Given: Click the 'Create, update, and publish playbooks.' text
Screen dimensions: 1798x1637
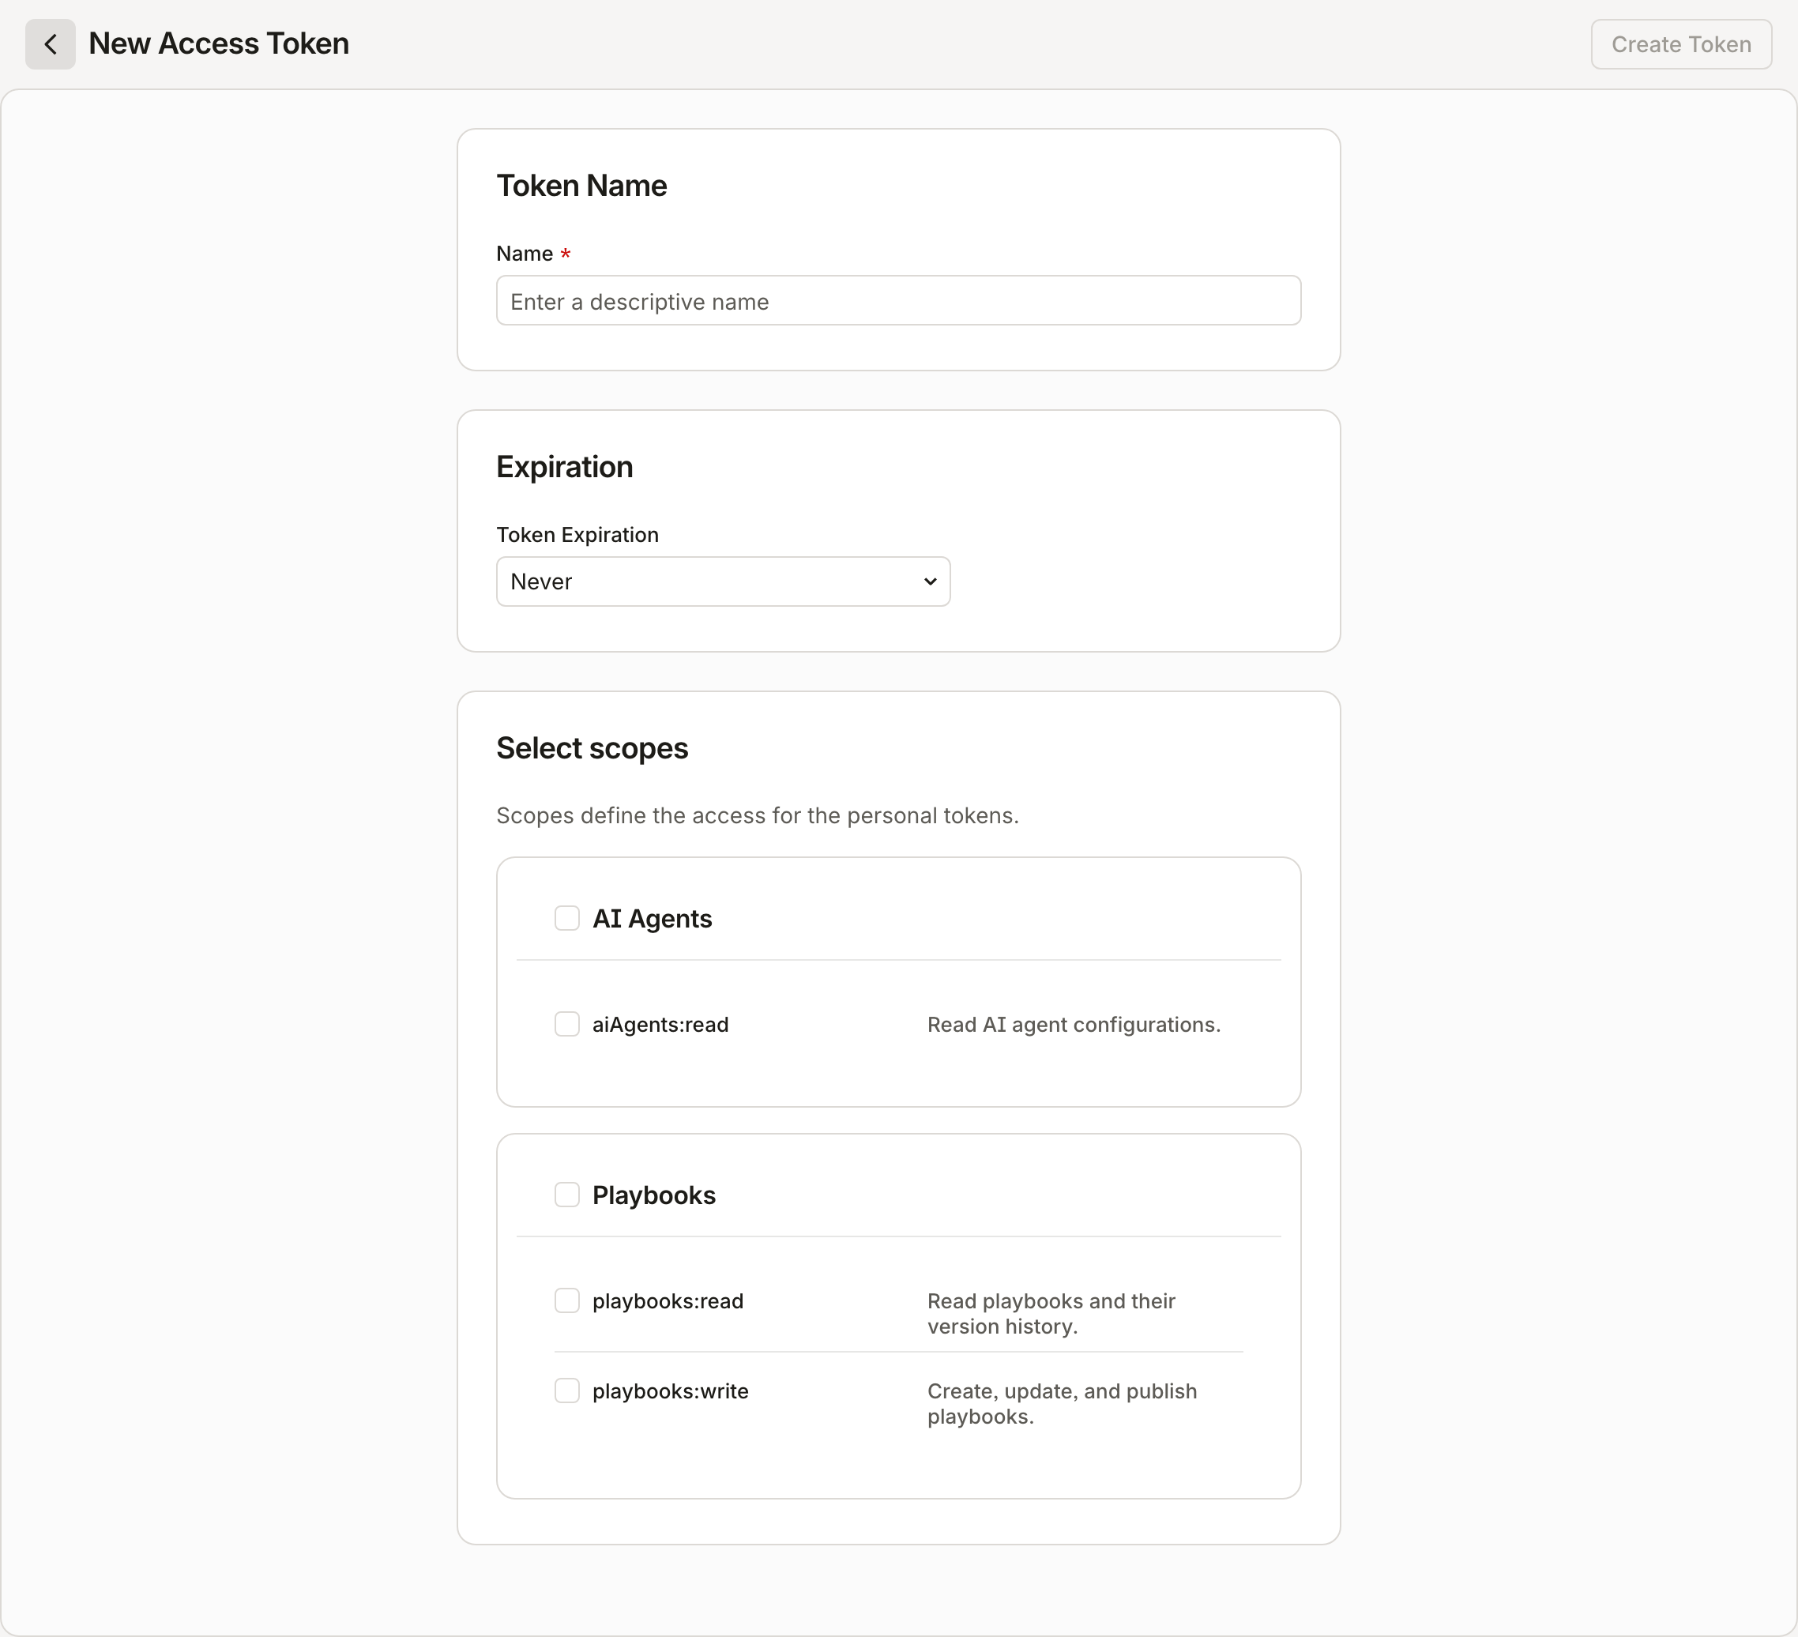Looking at the screenshot, I should pyautogui.click(x=1063, y=1403).
